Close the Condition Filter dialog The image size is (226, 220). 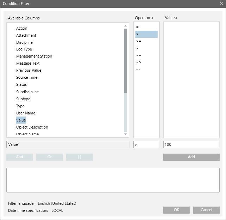point(221,4)
